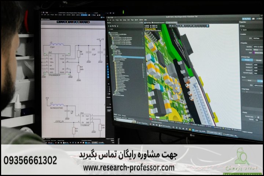This screenshot has width=264, height=176.
Task: Click the Share button on the left monitor
Action: click(x=93, y=15)
